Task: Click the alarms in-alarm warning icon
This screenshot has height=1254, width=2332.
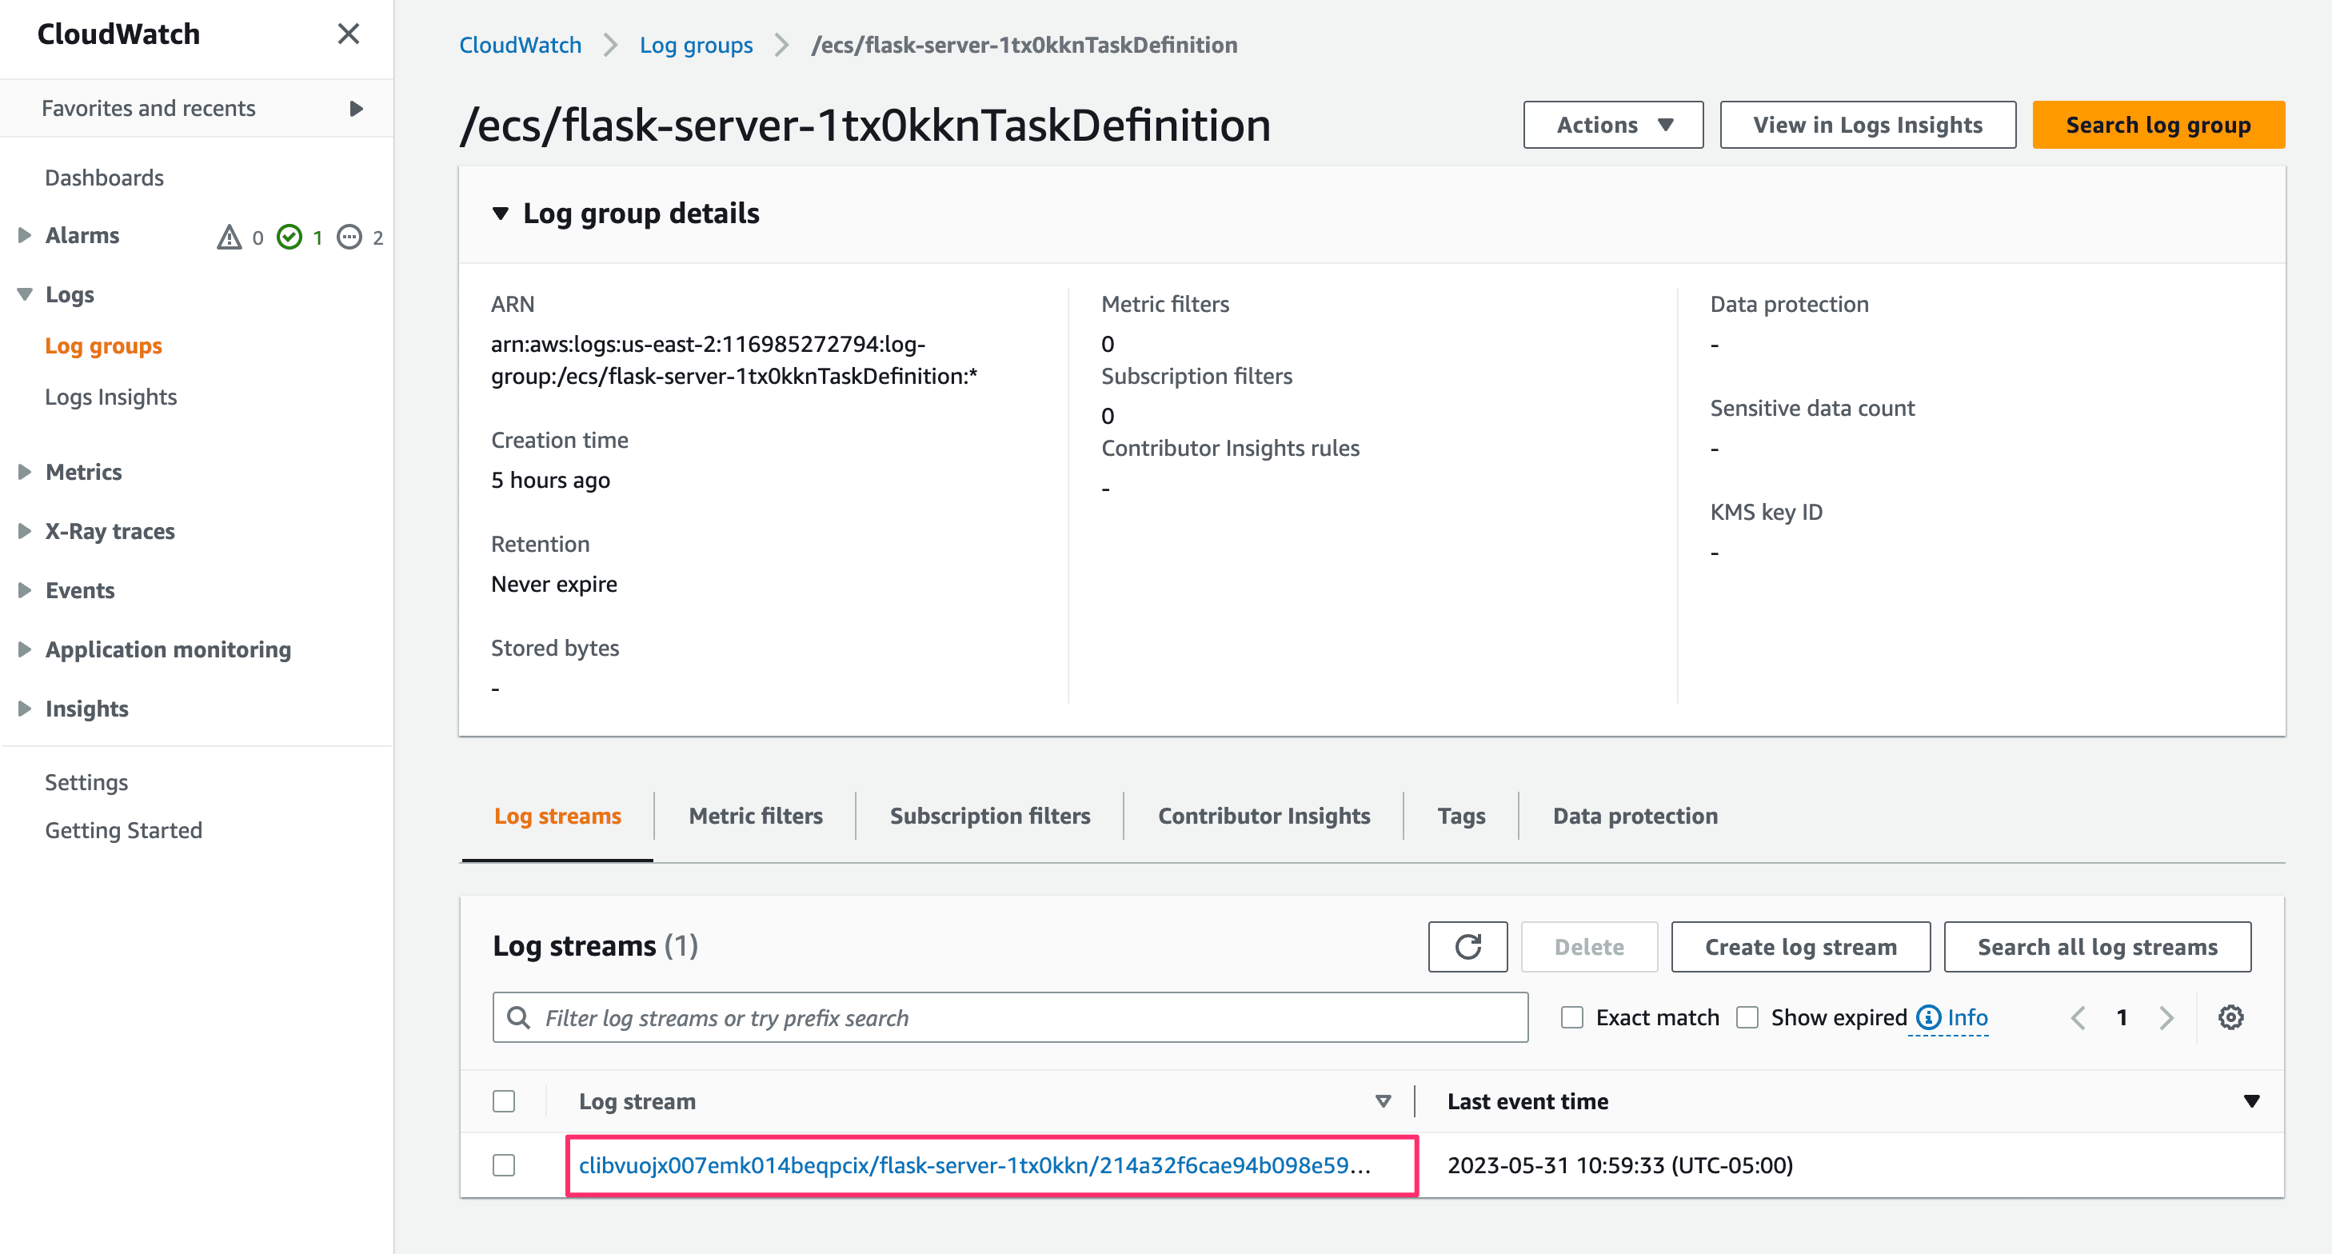Action: 229,238
